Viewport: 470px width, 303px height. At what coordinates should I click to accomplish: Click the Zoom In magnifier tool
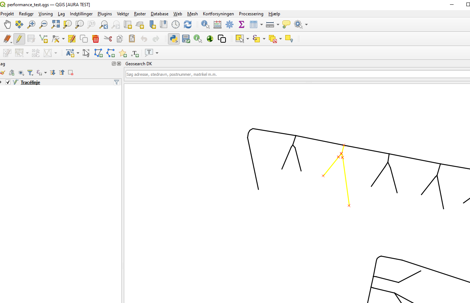tap(32, 24)
